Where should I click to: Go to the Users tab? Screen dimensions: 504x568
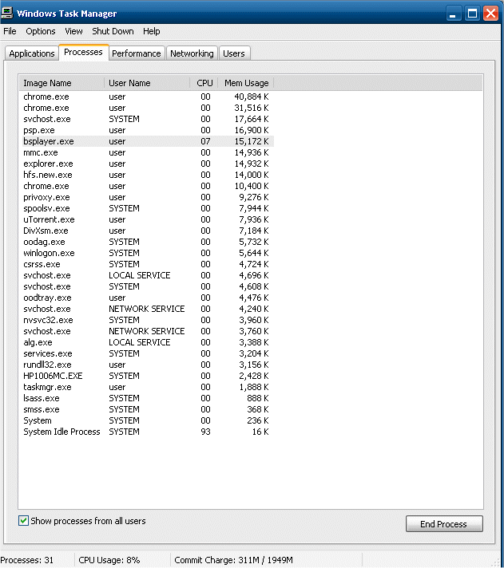[234, 53]
